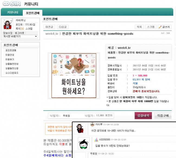Viewport: 176px width, 158px height.
Task: Click week4.kr in the post title
Action: pos(52,34)
